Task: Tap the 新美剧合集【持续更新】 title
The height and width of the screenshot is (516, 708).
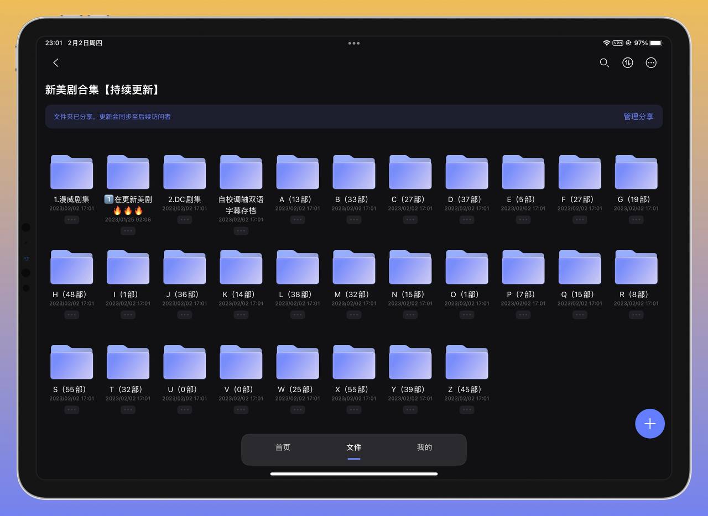Action: click(103, 89)
